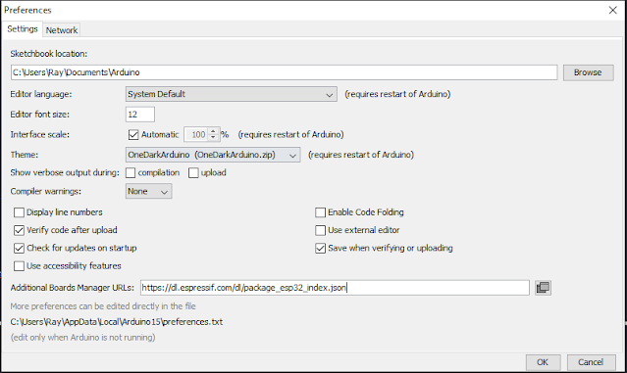Screen dimensions: 627x373
Task: Click the Cancel button
Action: (591, 362)
